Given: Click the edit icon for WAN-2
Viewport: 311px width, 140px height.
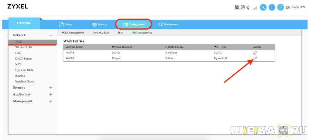Looking at the screenshot, I should coord(255,58).
